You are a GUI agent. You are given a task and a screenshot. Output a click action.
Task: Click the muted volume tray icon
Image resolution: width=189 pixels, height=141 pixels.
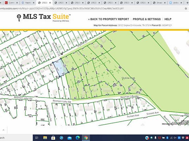(175, 138)
